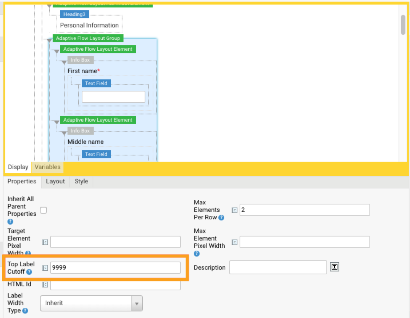The height and width of the screenshot is (318, 410).
Task: Click help icon under Max Element Pixel Width
Action: [197, 254]
